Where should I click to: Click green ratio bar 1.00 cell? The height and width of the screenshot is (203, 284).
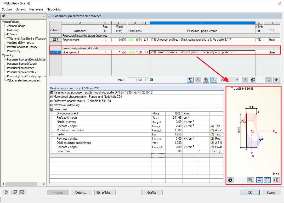[x=135, y=52]
